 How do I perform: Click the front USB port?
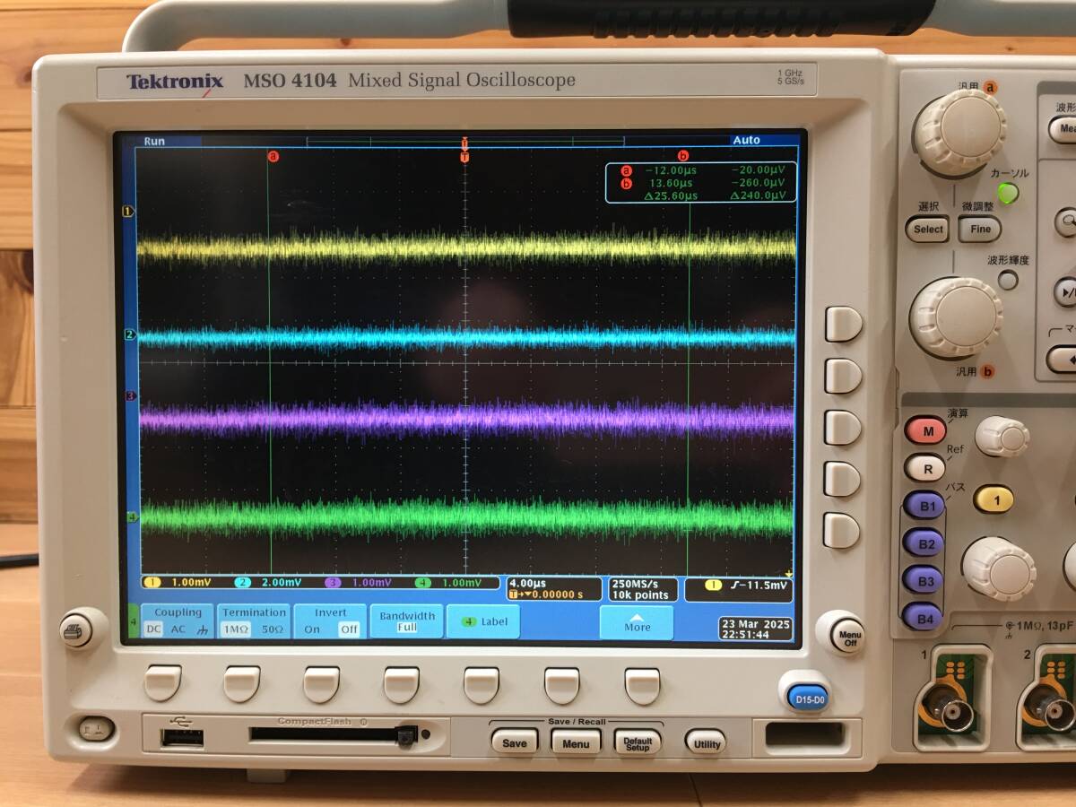click(x=182, y=738)
